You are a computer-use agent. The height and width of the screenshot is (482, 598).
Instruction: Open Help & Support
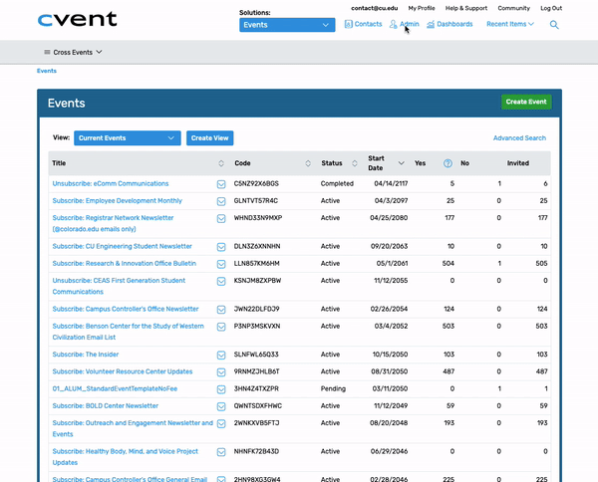466,8
